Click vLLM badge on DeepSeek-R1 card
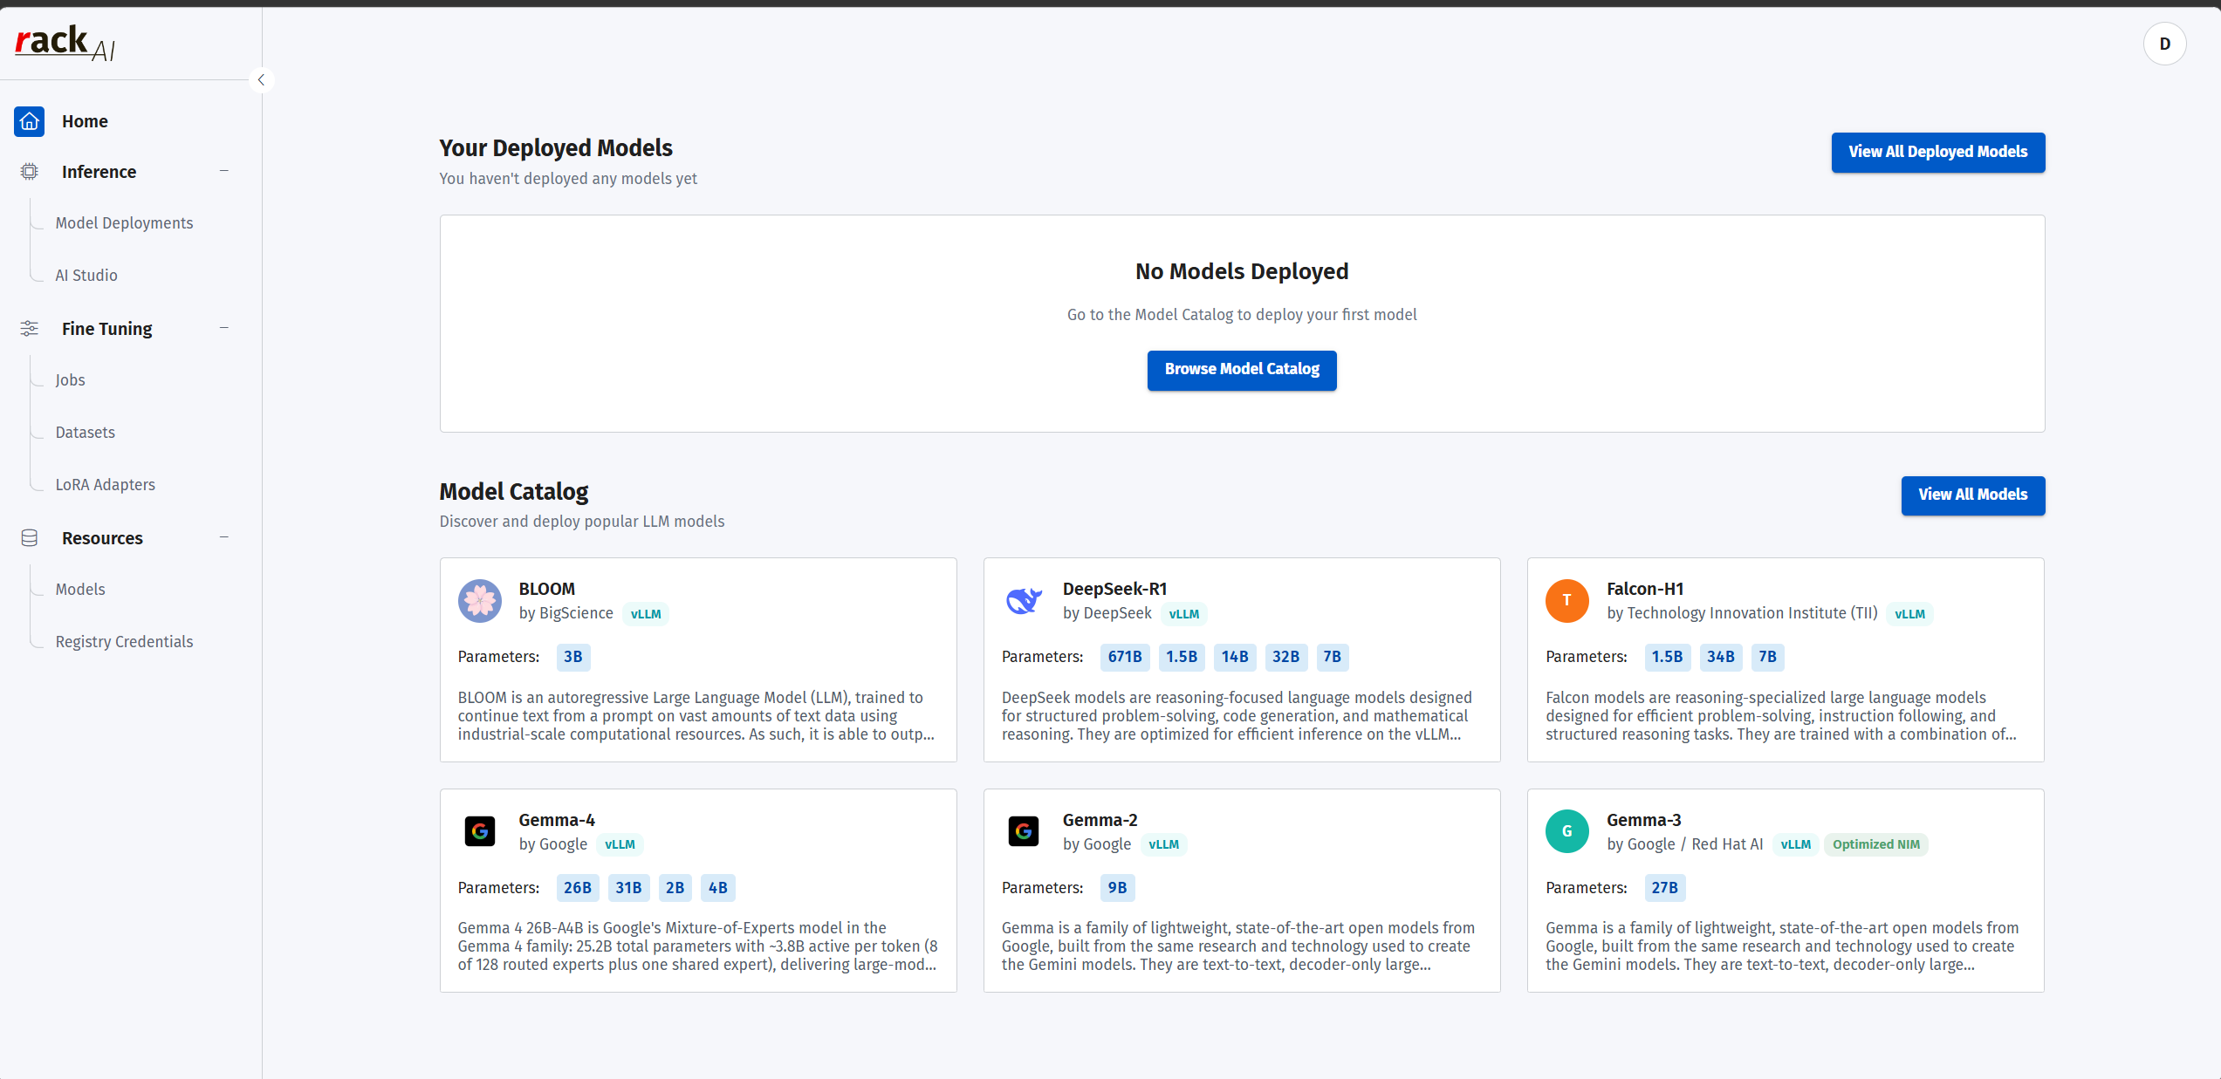This screenshot has width=2221, height=1079. coord(1184,614)
